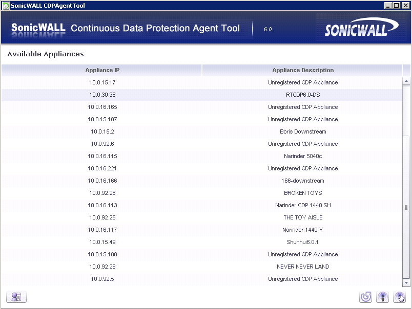Sort by Appliance IP column header
412x309 pixels.
pos(102,70)
